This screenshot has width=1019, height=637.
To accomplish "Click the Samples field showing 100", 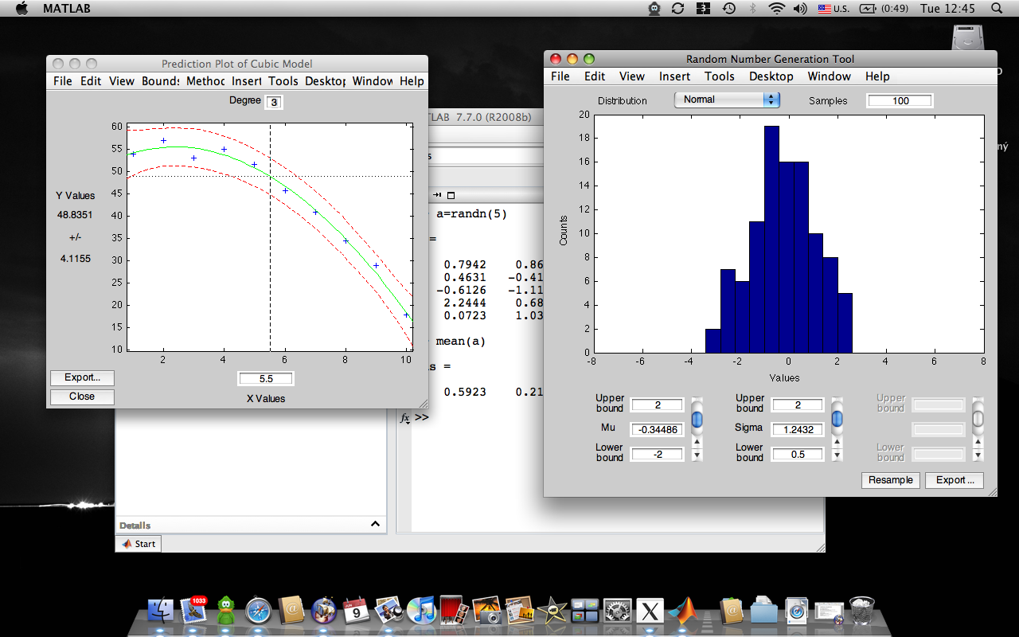I will click(900, 101).
